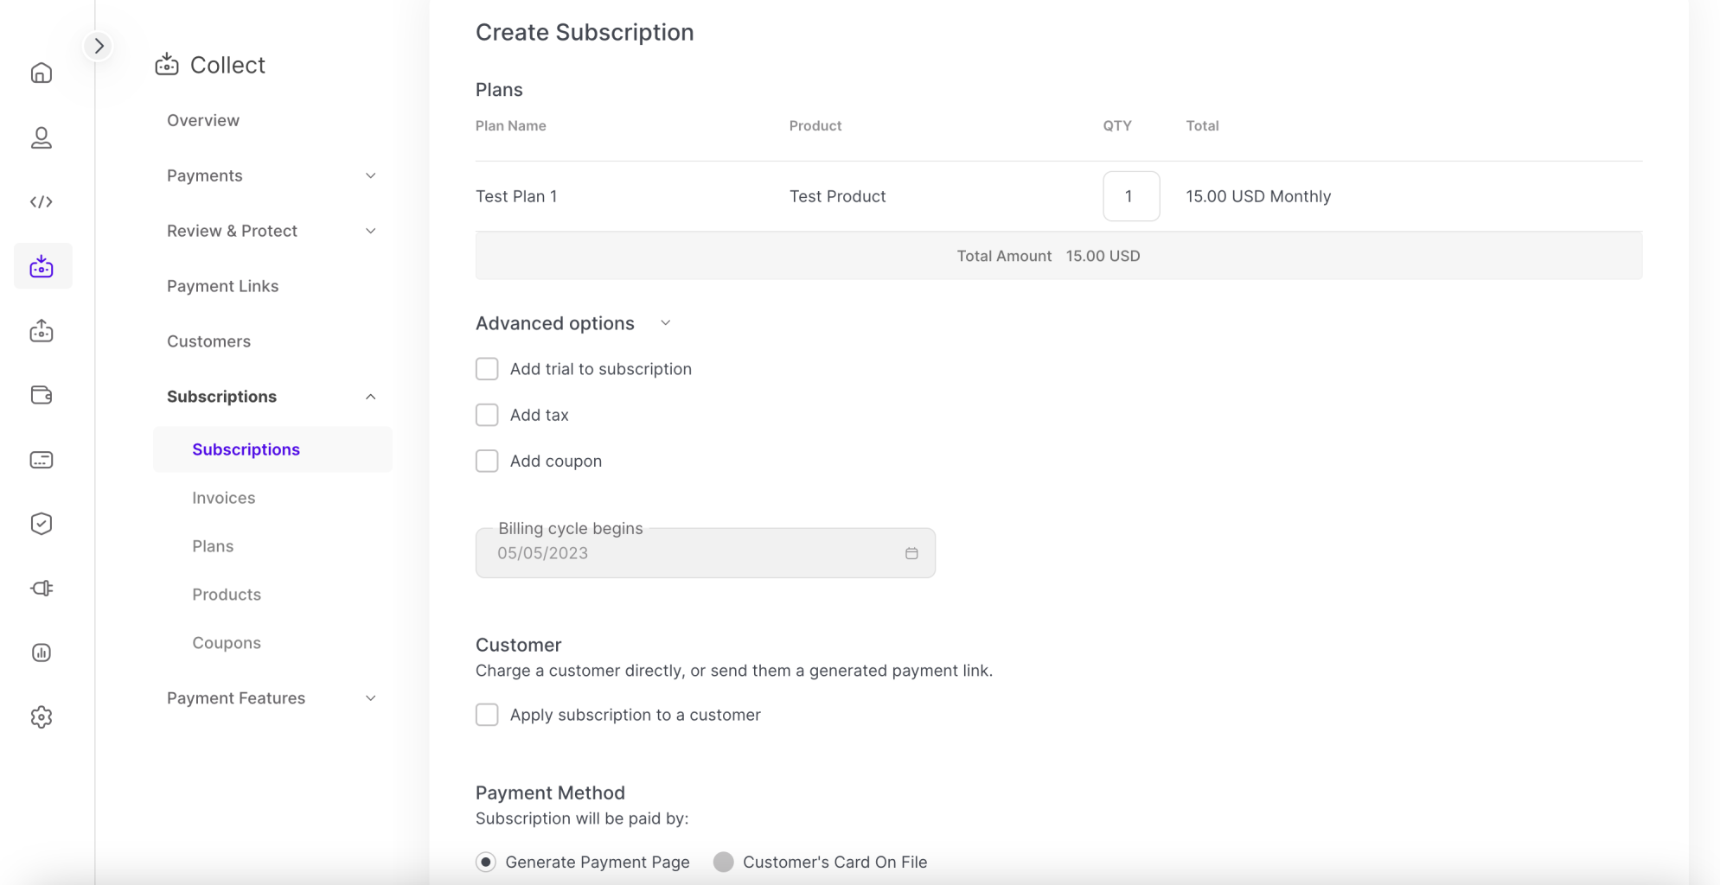Open the developer code brackets icon
1720x885 pixels.
(42, 202)
